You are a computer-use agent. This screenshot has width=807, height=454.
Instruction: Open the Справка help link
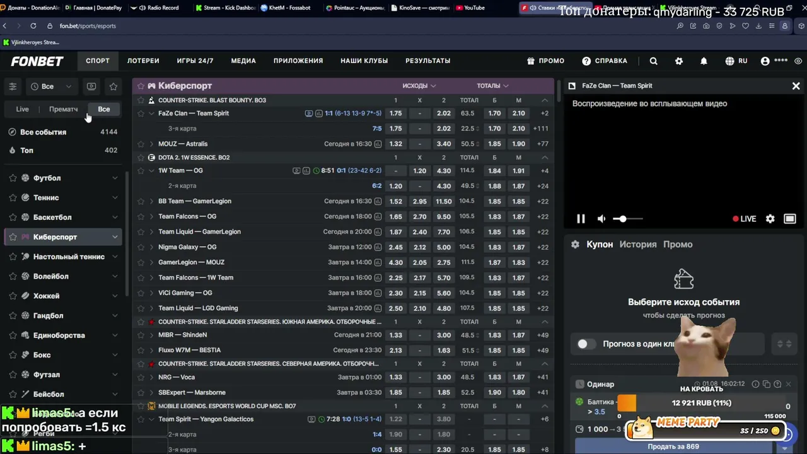[605, 61]
